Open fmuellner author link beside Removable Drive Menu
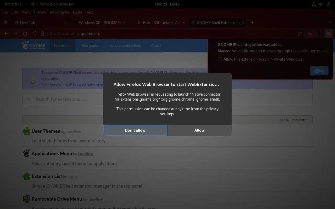The height and width of the screenshot is (209, 335). pos(95,199)
